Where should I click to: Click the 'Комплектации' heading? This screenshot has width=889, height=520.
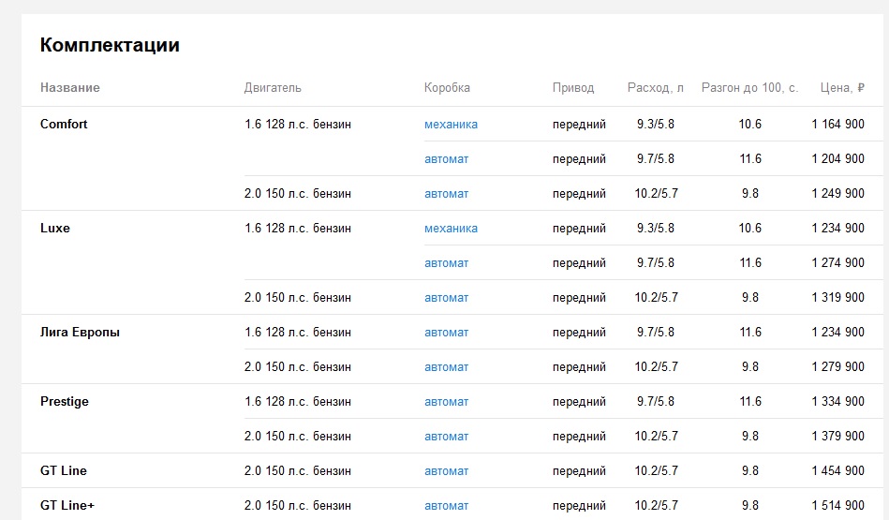[x=110, y=45]
